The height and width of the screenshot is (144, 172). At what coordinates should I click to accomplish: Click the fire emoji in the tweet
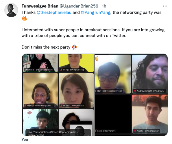tap(25, 18)
